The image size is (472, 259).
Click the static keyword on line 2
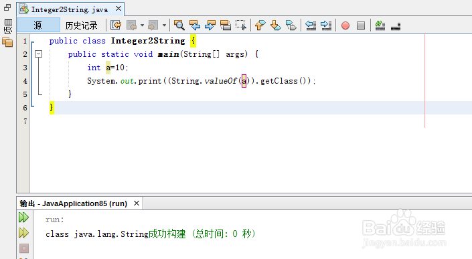pyautogui.click(x=115, y=54)
